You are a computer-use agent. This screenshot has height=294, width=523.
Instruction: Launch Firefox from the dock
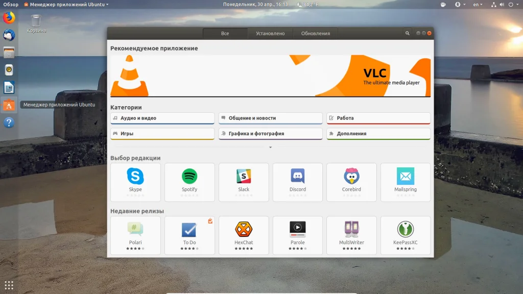pos(9,18)
